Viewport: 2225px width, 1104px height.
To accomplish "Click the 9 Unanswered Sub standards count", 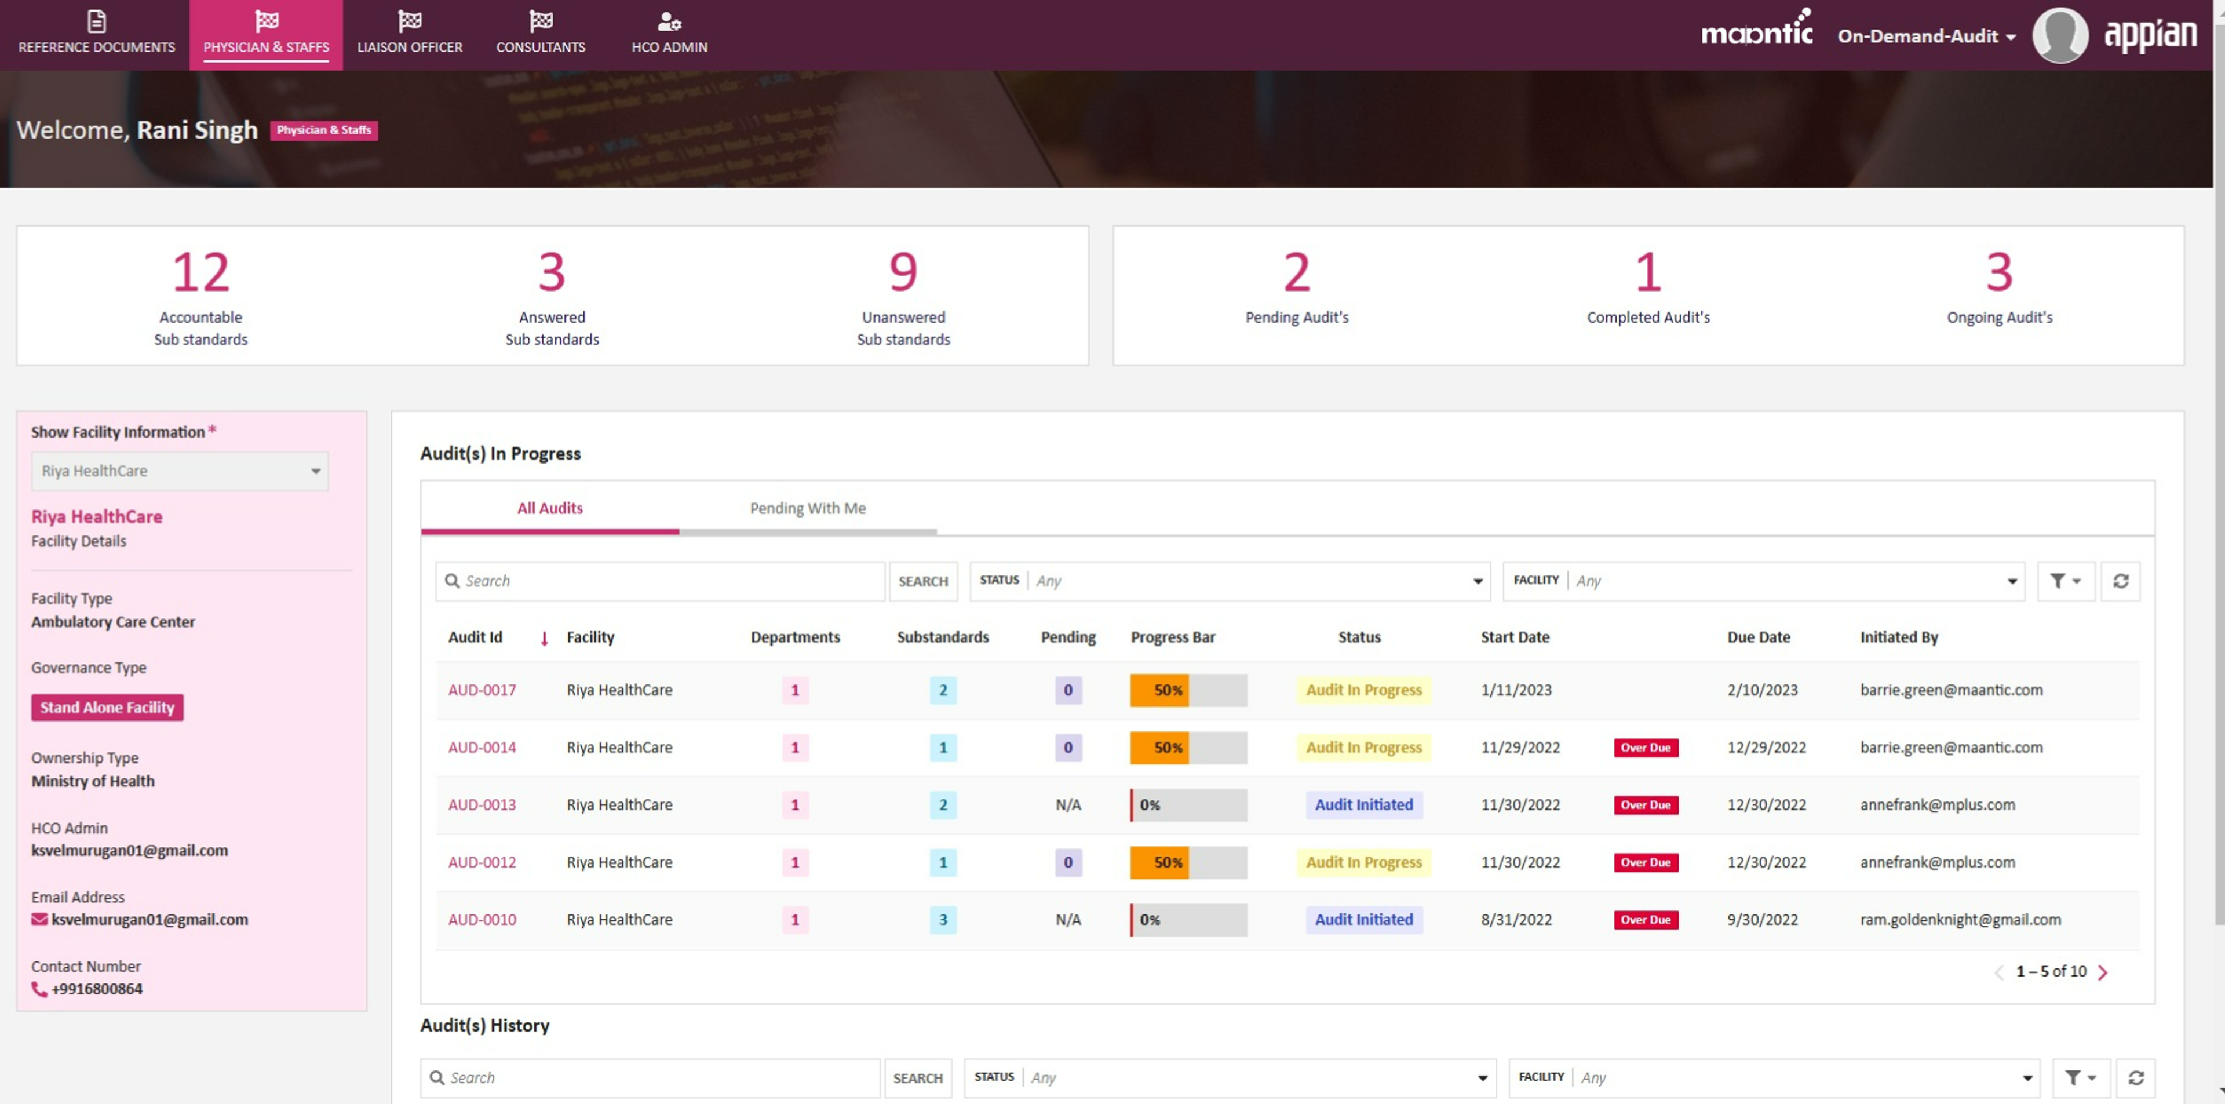I will click(x=903, y=272).
